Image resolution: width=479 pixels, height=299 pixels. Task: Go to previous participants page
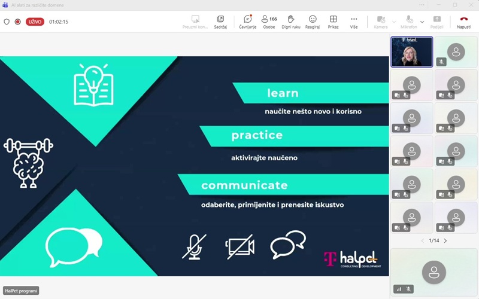(x=423, y=241)
